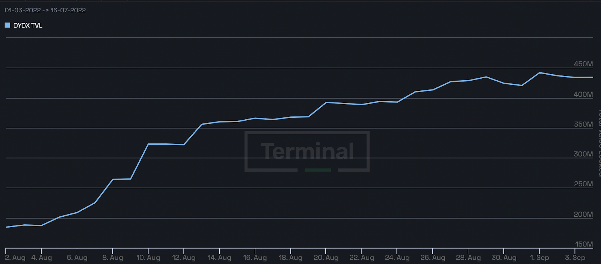Click the 350M y-axis label
The image size is (601, 264).
[x=583, y=124]
